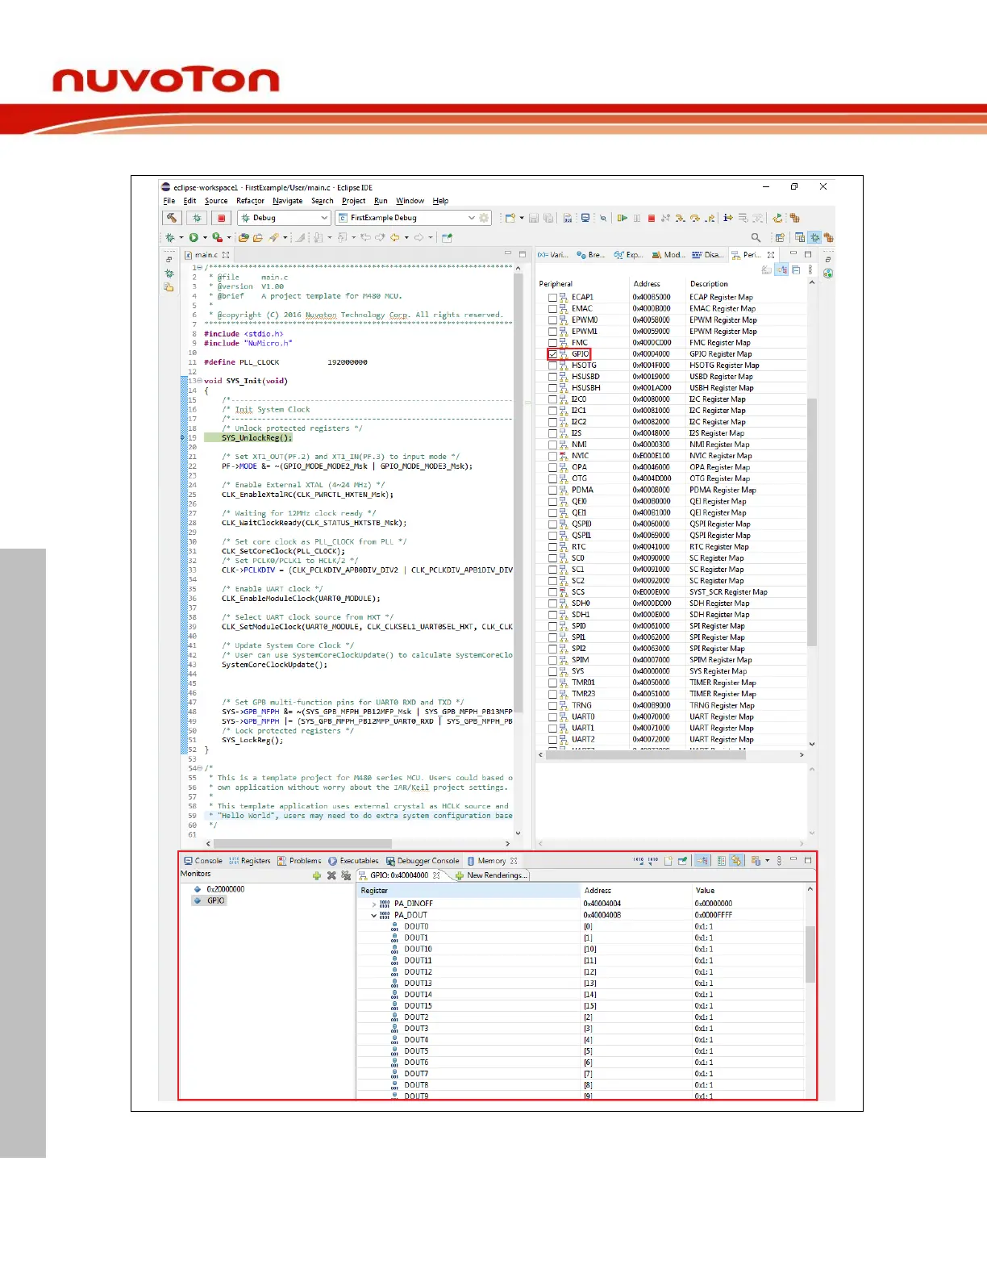The width and height of the screenshot is (987, 1278).
Task: Add a memory monitor with green plus
Action: pos(317,875)
